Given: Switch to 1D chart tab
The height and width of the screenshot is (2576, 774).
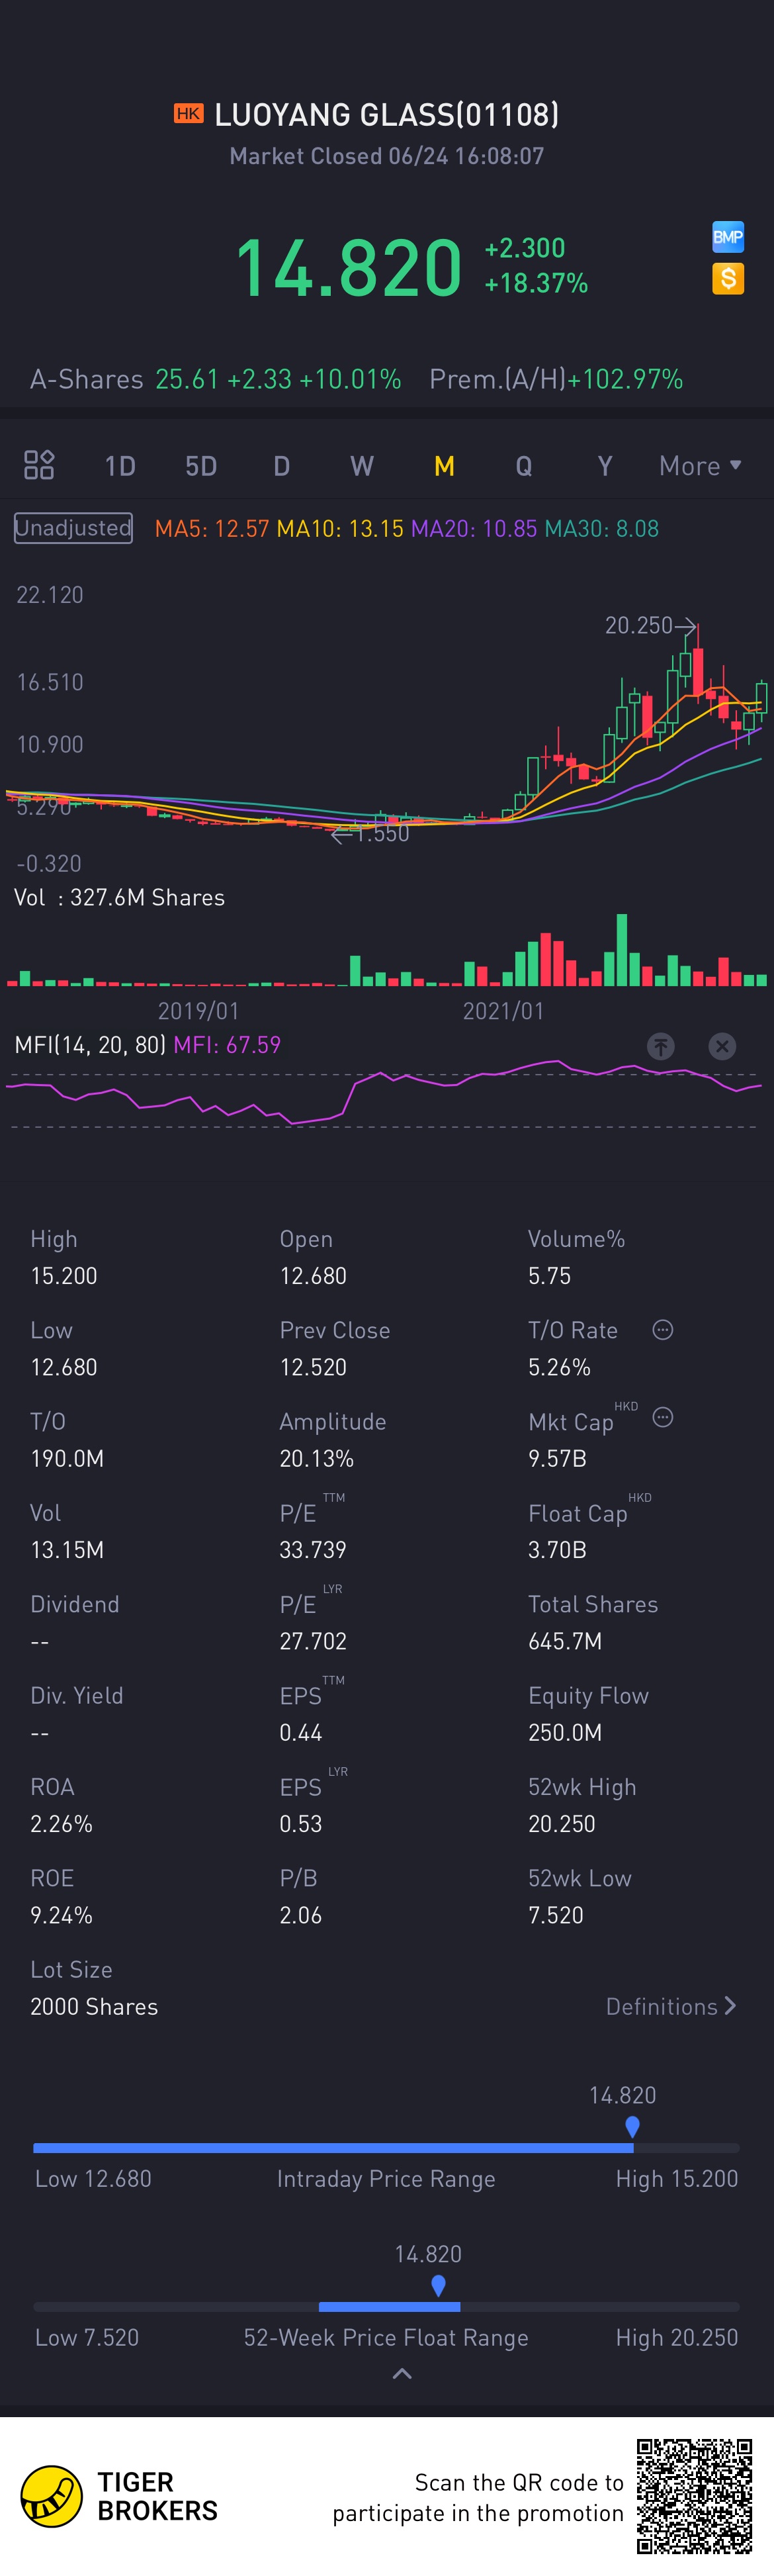Looking at the screenshot, I should [x=120, y=466].
